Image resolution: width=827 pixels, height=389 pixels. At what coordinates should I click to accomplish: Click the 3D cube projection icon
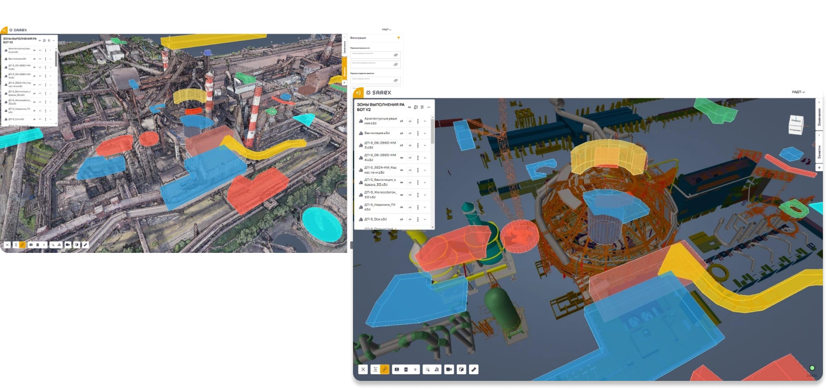pos(461,369)
